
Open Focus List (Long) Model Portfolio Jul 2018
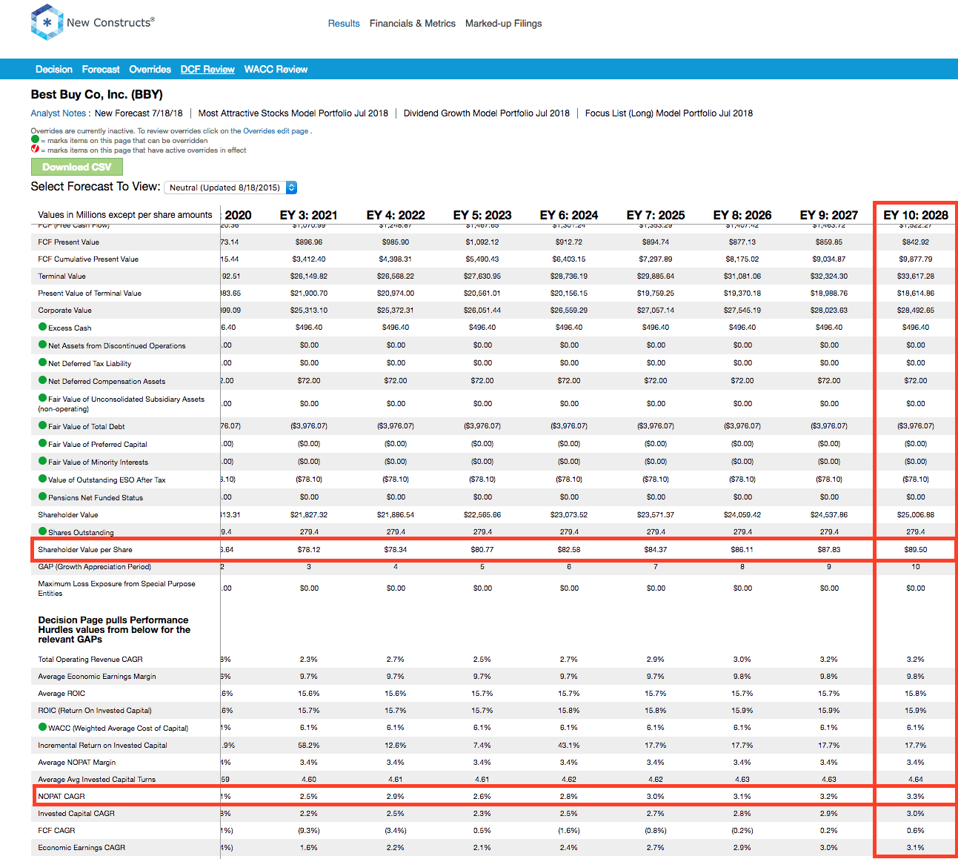pos(669,113)
